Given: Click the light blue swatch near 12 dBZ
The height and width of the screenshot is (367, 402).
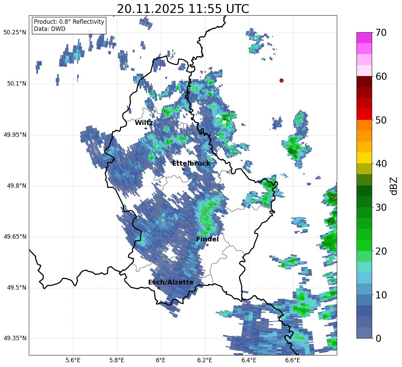Looking at the screenshot, I should (364, 278).
